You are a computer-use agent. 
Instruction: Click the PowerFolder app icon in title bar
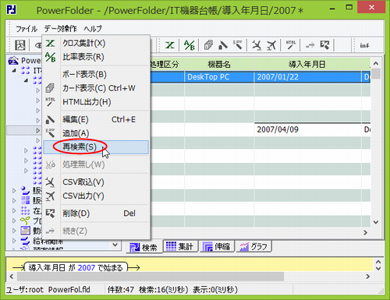point(12,10)
